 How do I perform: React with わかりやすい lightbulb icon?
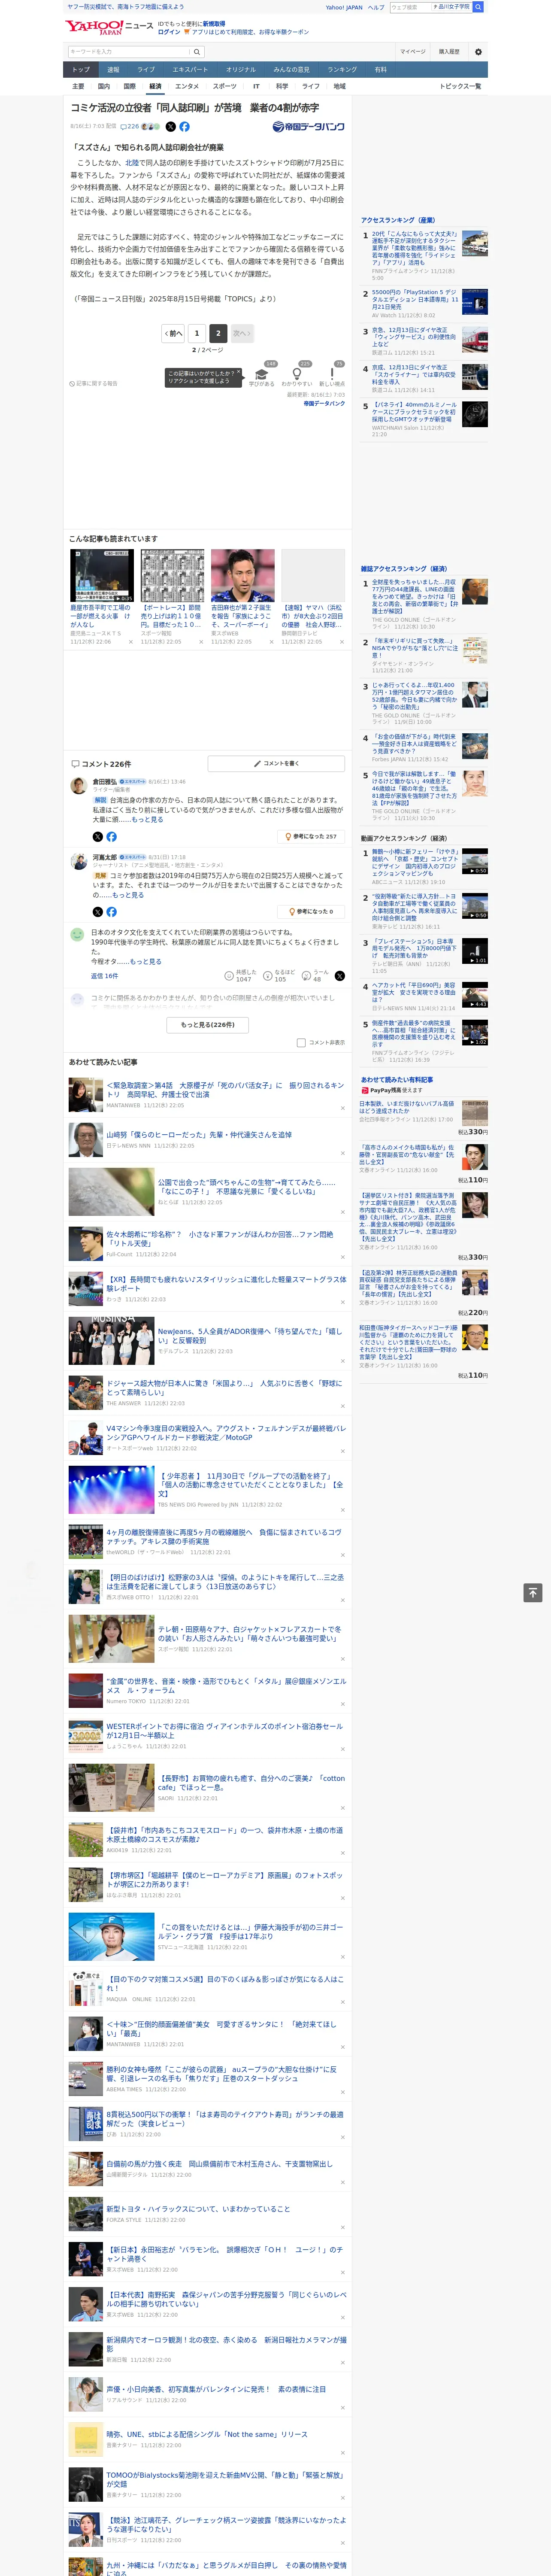(x=296, y=374)
